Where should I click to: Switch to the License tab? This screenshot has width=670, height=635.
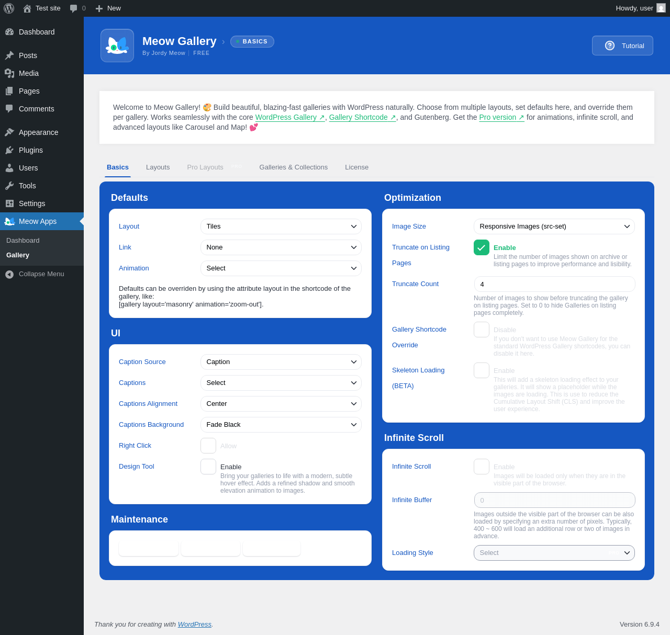pyautogui.click(x=357, y=167)
